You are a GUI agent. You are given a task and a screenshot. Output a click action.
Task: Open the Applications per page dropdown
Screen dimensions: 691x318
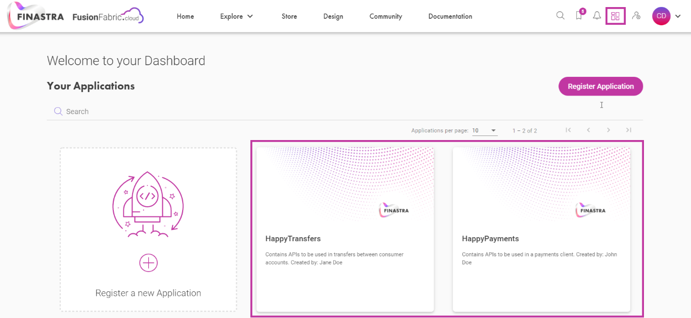click(x=485, y=130)
